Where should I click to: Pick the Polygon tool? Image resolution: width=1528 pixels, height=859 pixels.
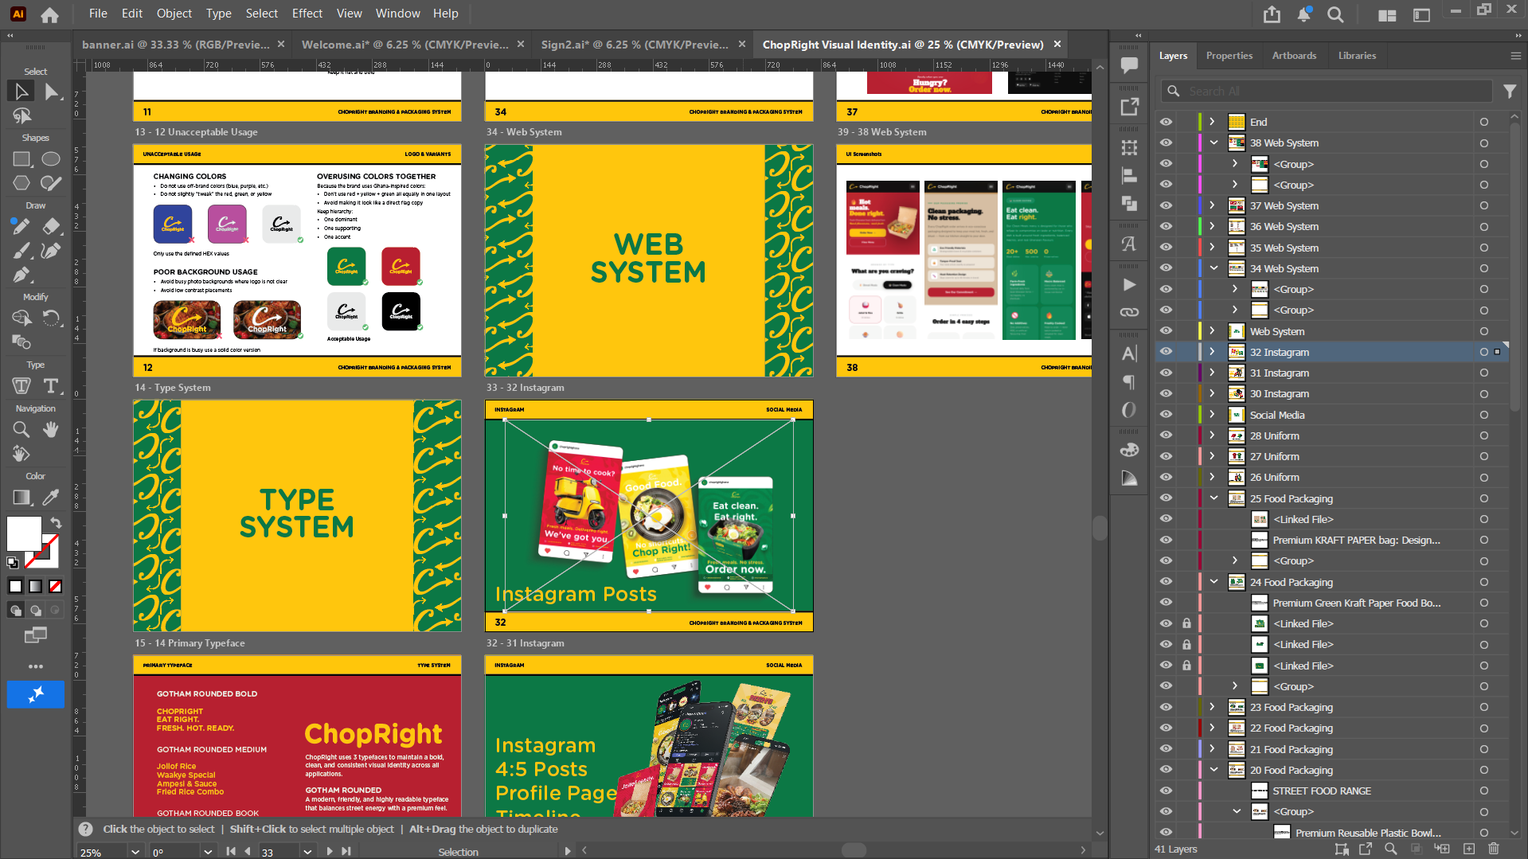click(21, 183)
